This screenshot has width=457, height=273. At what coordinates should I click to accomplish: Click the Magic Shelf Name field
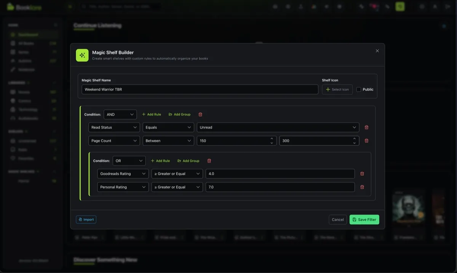(200, 89)
